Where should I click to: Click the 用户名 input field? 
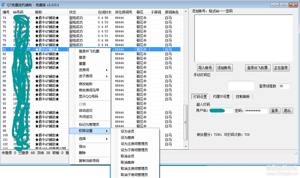(221, 111)
